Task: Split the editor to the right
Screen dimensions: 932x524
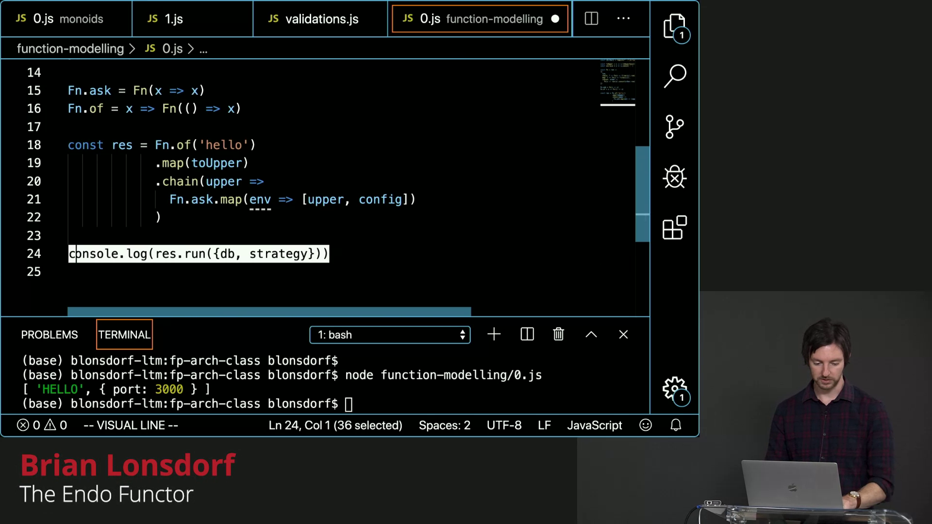Action: tap(591, 19)
